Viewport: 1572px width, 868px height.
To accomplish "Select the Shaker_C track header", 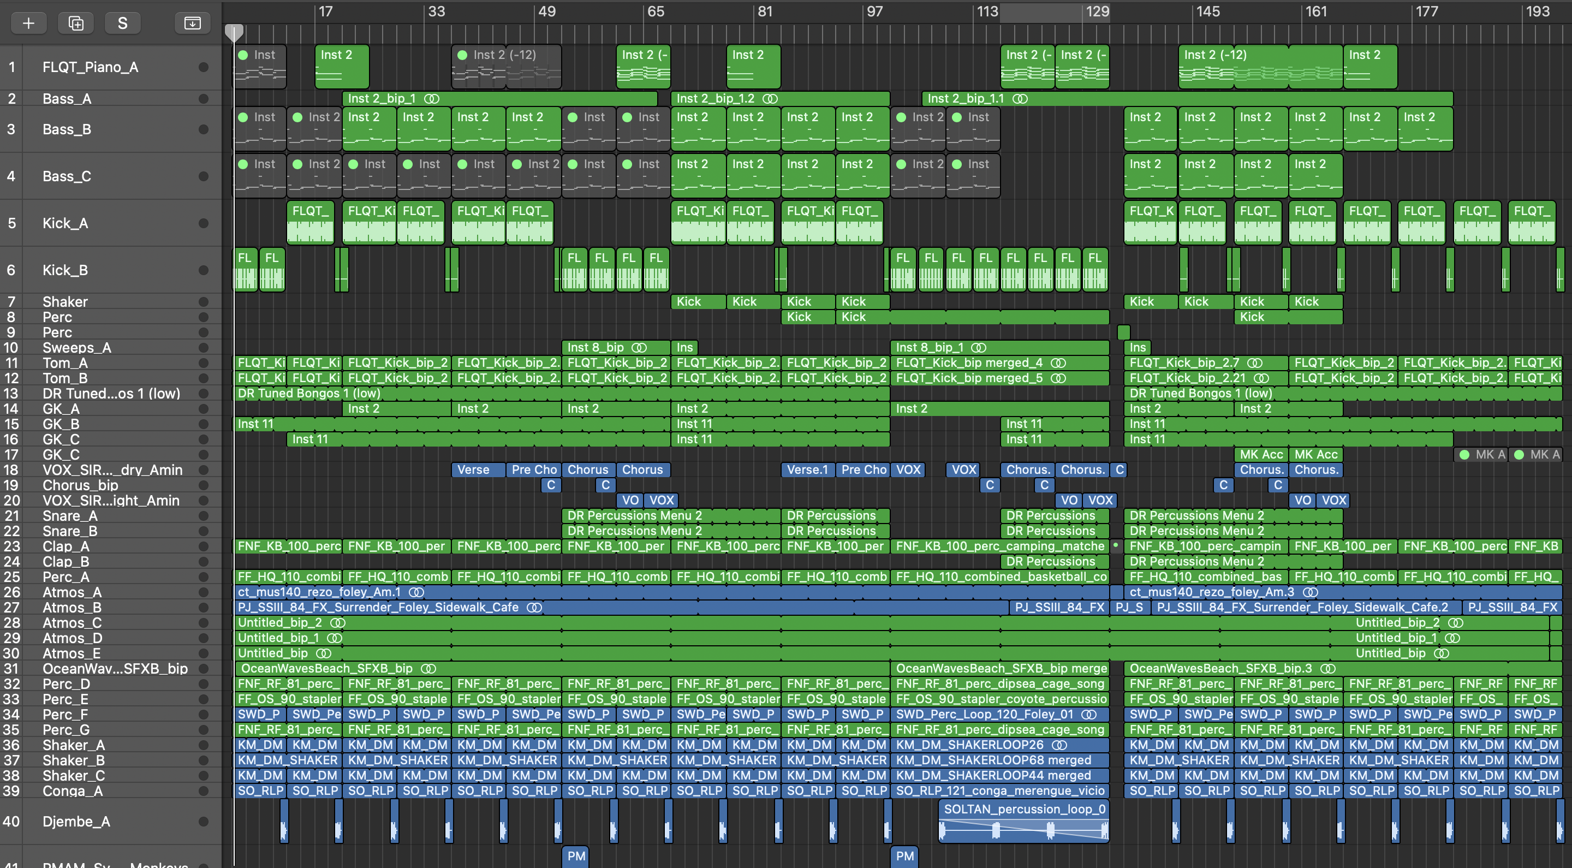I will (111, 775).
